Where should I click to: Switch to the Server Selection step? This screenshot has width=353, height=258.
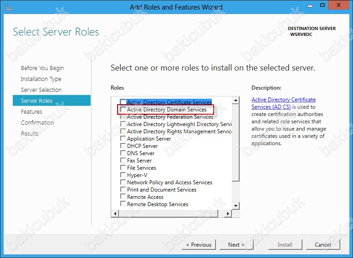41,90
